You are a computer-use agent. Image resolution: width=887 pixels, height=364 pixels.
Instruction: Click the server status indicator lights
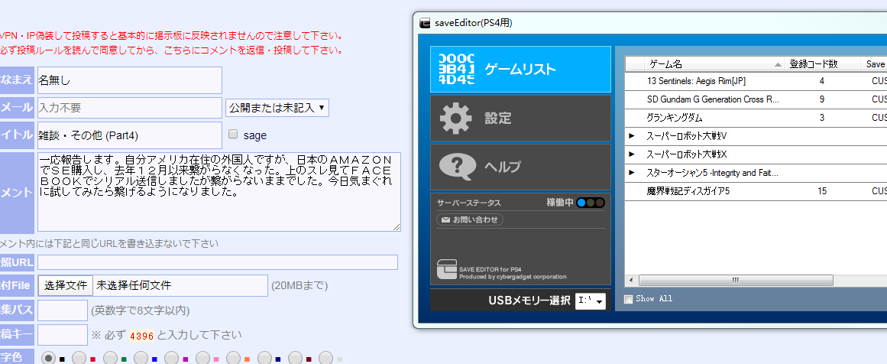pyautogui.click(x=591, y=203)
